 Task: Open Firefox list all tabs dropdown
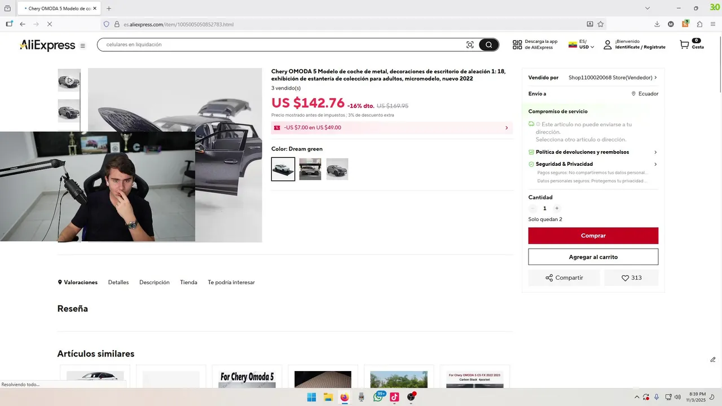(648, 8)
